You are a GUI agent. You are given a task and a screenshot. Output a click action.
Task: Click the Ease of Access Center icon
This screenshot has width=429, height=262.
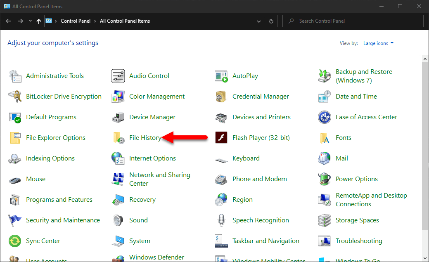click(x=325, y=117)
